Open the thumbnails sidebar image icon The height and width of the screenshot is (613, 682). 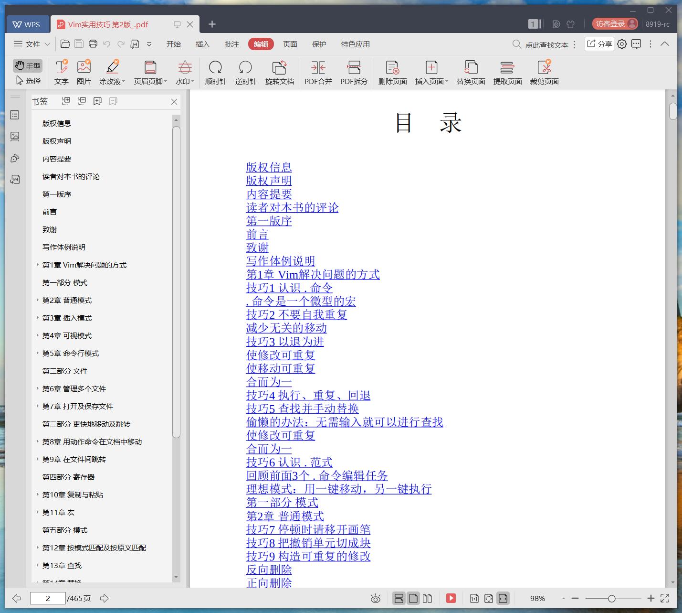click(15, 137)
